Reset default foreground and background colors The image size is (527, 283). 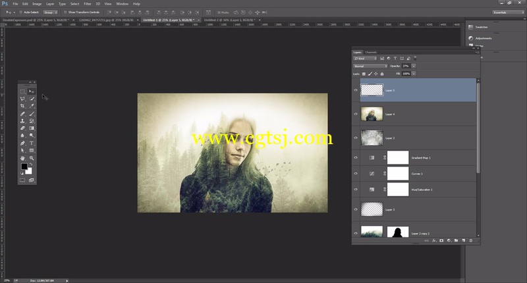[22, 173]
